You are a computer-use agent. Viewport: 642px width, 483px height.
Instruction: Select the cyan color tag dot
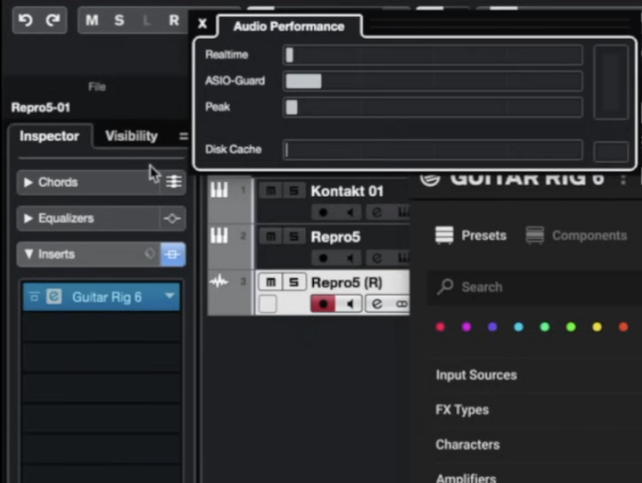pyautogui.click(x=519, y=327)
